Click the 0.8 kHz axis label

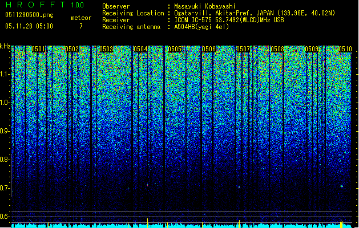[x=5, y=160]
